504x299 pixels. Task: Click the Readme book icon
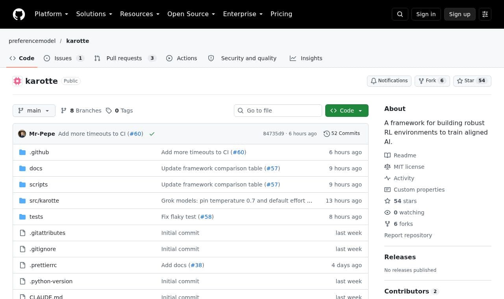tap(387, 155)
